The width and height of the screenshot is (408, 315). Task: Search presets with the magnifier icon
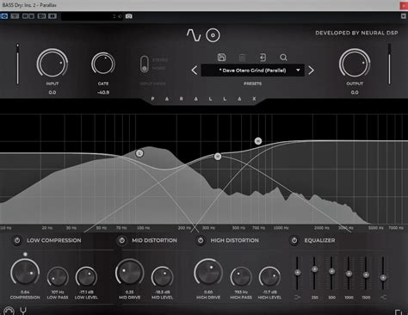283,58
